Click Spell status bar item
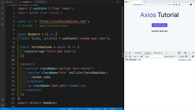The image size is (195, 110). pos(105,109)
